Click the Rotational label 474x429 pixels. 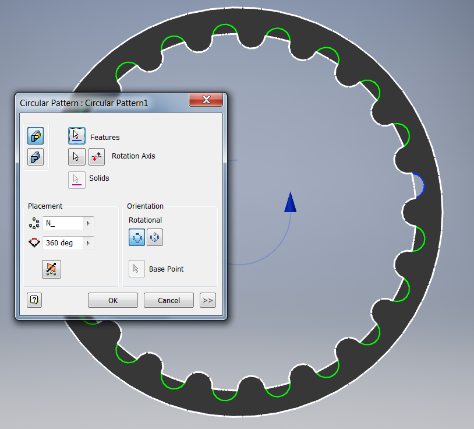click(x=145, y=220)
